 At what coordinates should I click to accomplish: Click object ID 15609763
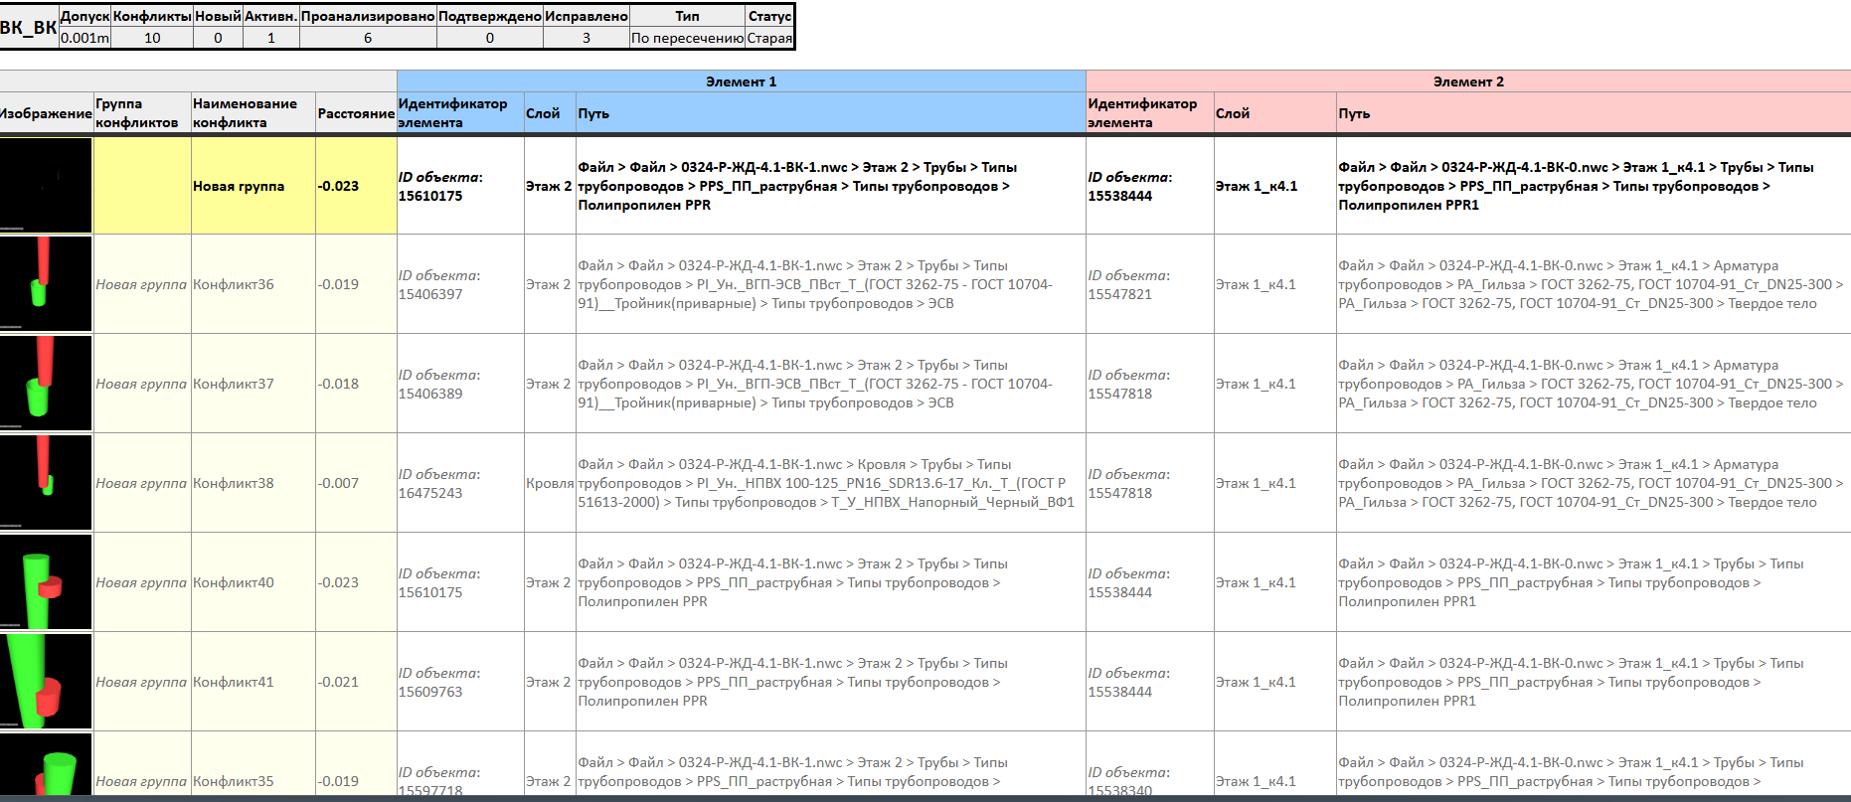(430, 692)
